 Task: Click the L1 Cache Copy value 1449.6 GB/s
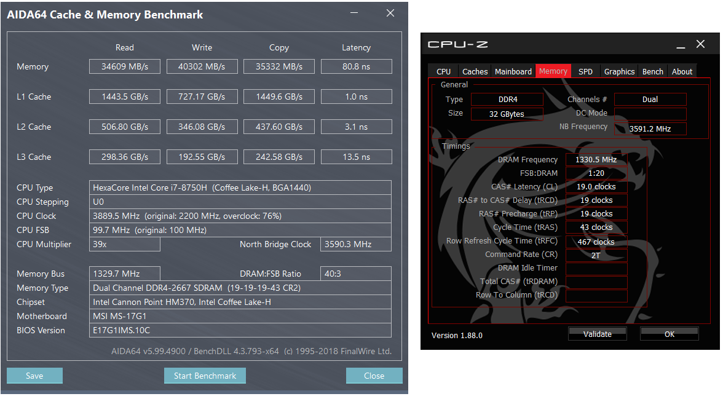279,97
